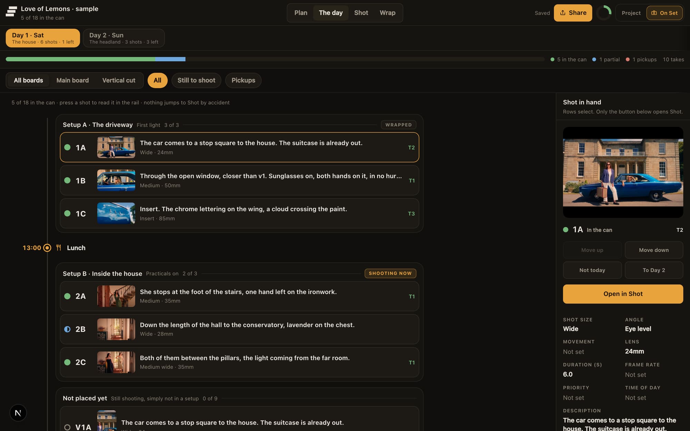Click the circular progress ring next to Share
This screenshot has width=690, height=431.
click(604, 13)
